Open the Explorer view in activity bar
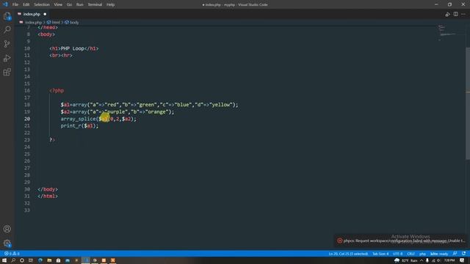 (x=7, y=15)
